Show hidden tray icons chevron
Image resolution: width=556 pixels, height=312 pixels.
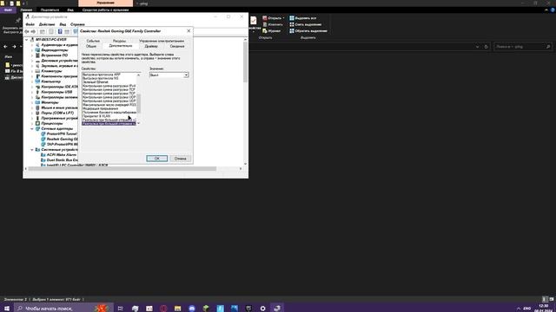coord(519,309)
